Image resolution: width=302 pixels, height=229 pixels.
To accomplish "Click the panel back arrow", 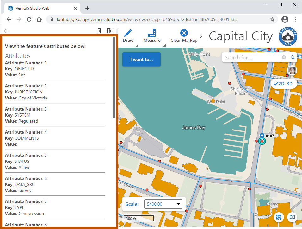I will click(x=6, y=31).
